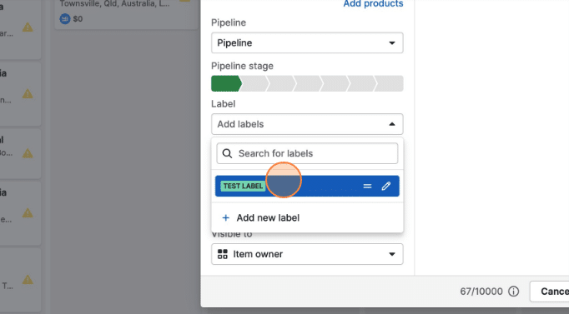Screen dimensions: 569x314
Task: Click the info icon next to 67/10000
Action: [x=513, y=292]
